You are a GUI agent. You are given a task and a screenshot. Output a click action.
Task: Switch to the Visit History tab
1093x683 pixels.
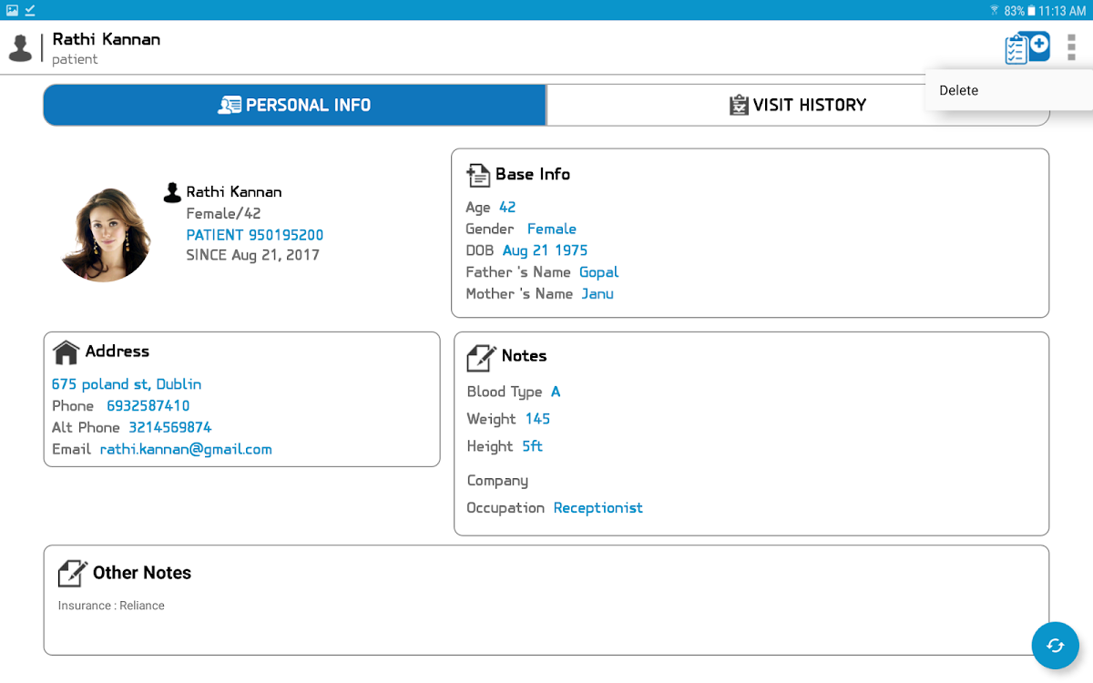point(798,106)
